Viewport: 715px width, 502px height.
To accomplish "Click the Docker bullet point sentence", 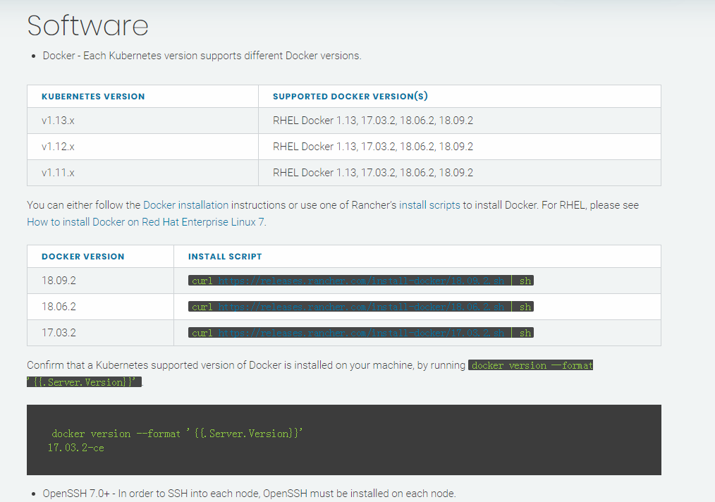I will coord(202,56).
